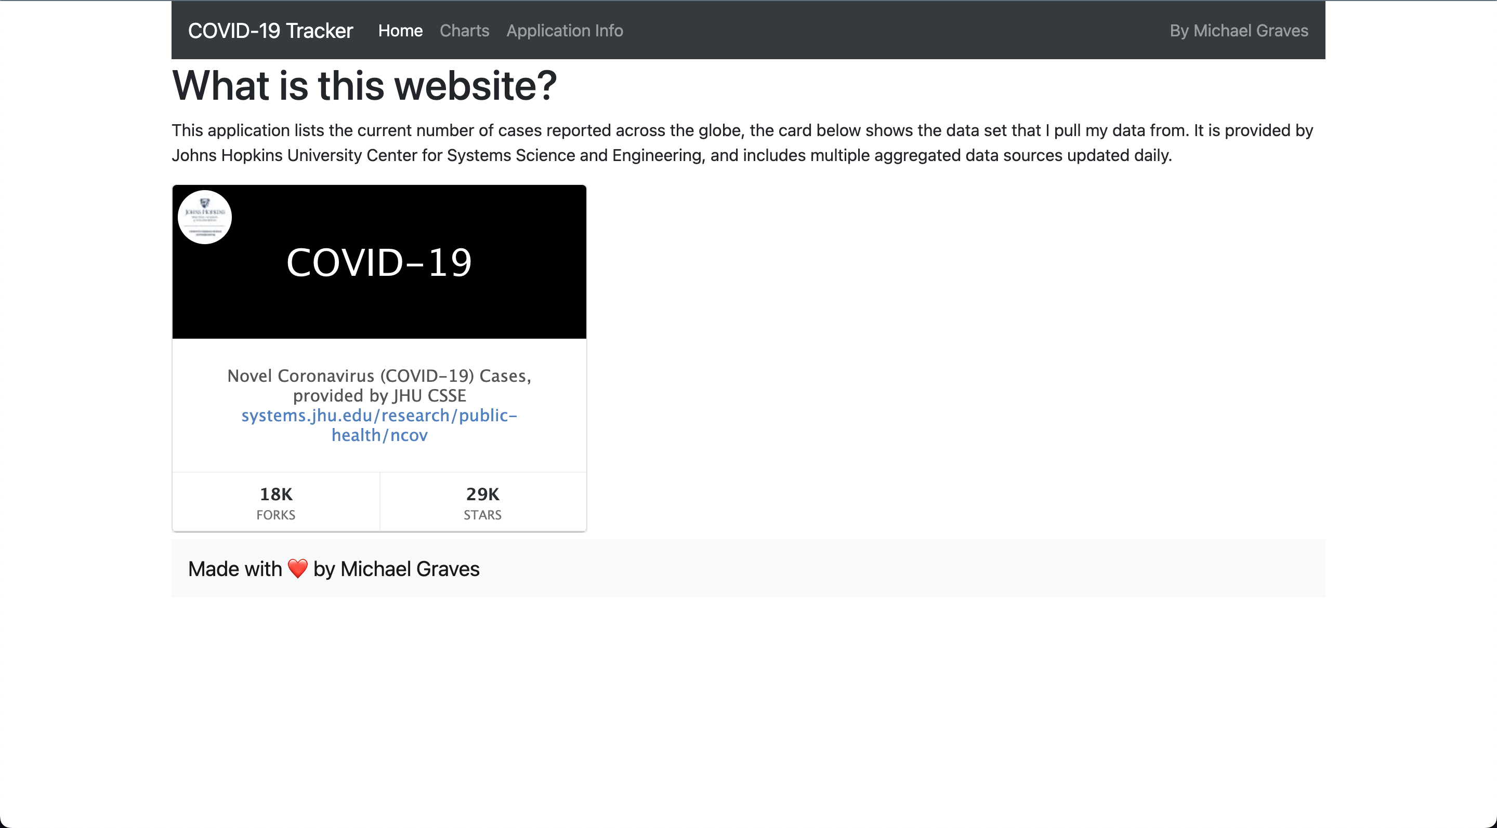Switch to the Charts page

point(464,31)
